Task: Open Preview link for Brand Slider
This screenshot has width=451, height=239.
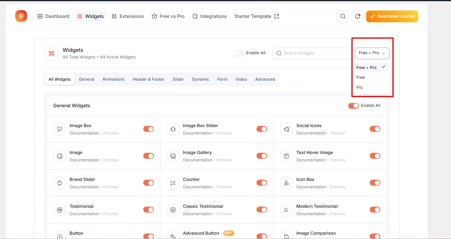Action: tap(111, 187)
